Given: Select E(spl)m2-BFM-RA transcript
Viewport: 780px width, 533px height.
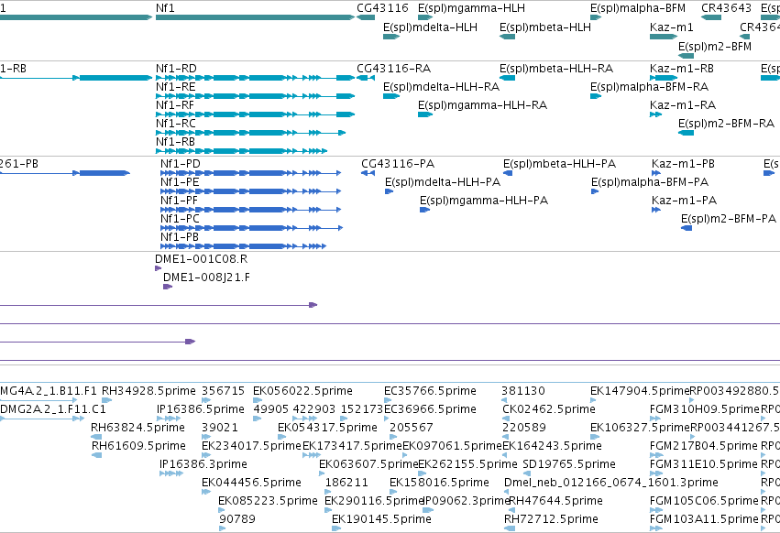Looking at the screenshot, I should (x=686, y=133).
